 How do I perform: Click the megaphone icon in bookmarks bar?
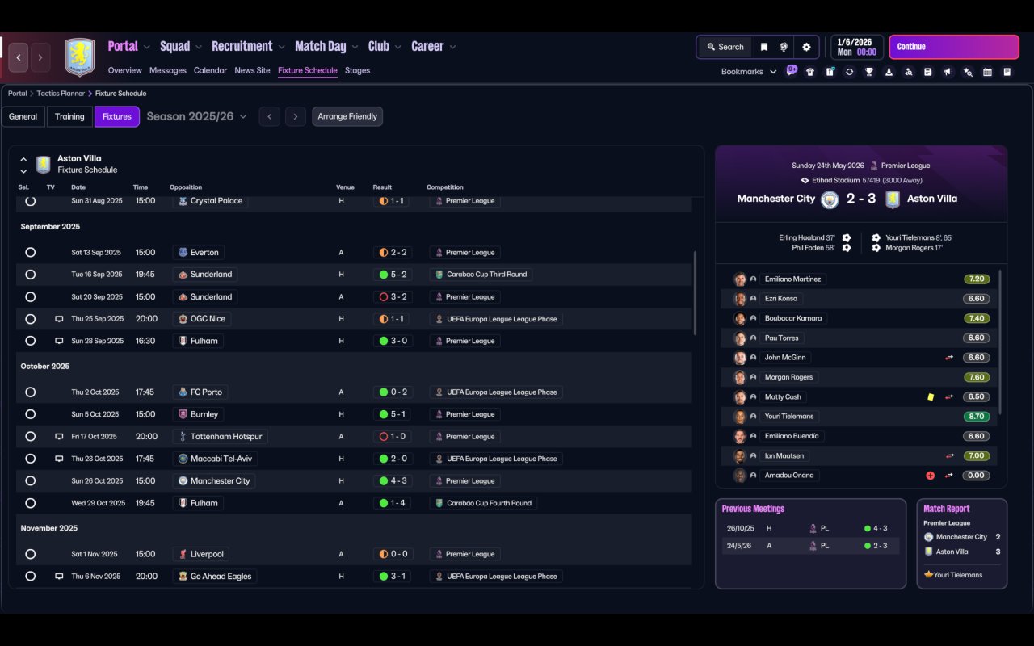(948, 72)
